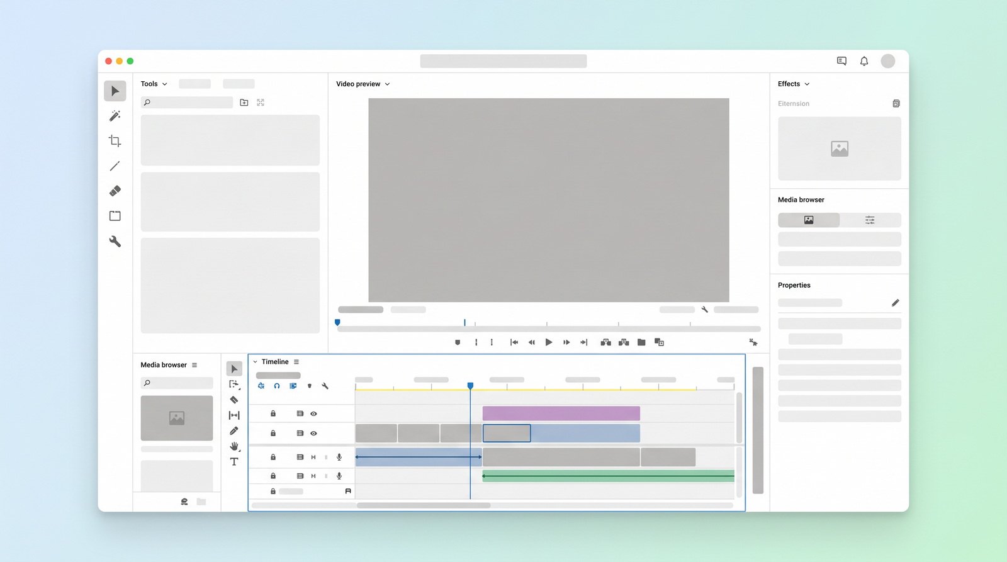The width and height of the screenshot is (1007, 562).
Task: Click the preview scrubber playhead marker
Action: pos(337,322)
